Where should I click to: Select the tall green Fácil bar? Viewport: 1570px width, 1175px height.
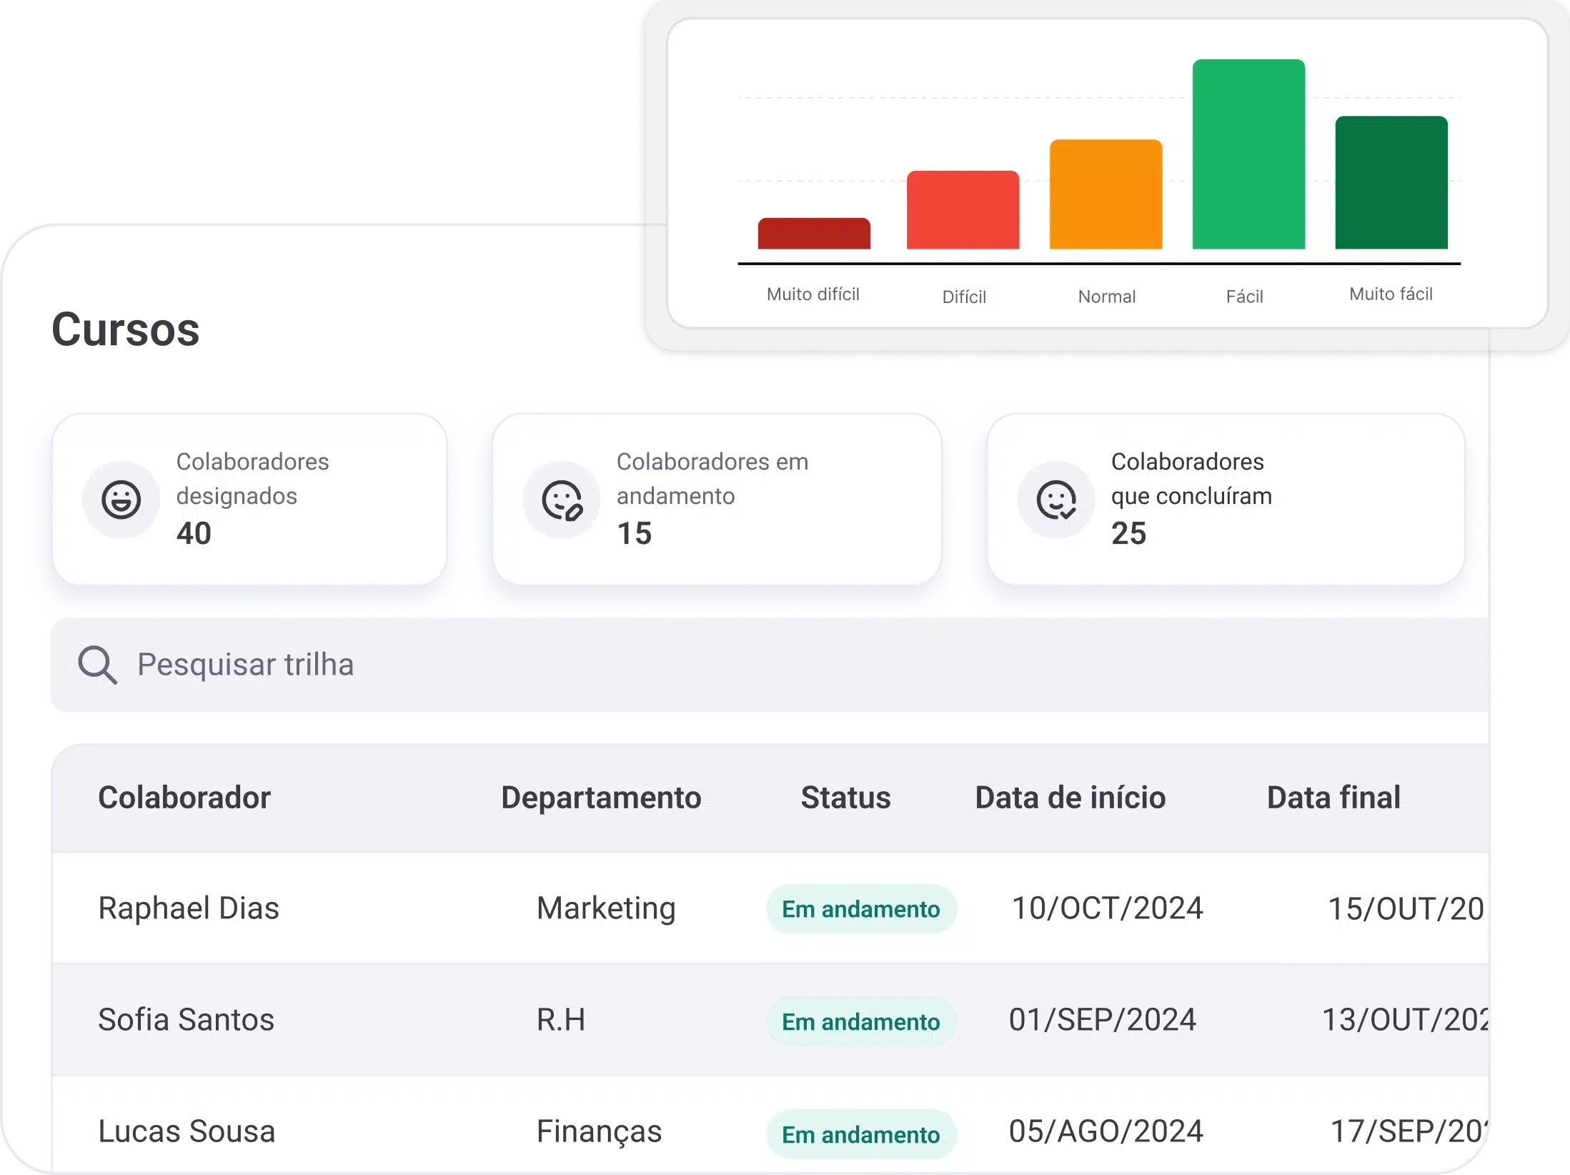pyautogui.click(x=1248, y=154)
